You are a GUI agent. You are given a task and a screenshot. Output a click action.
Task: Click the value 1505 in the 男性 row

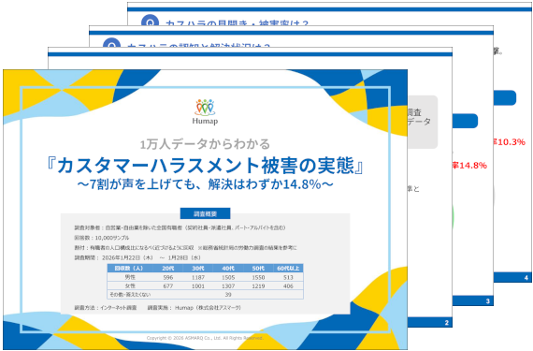[x=228, y=278]
